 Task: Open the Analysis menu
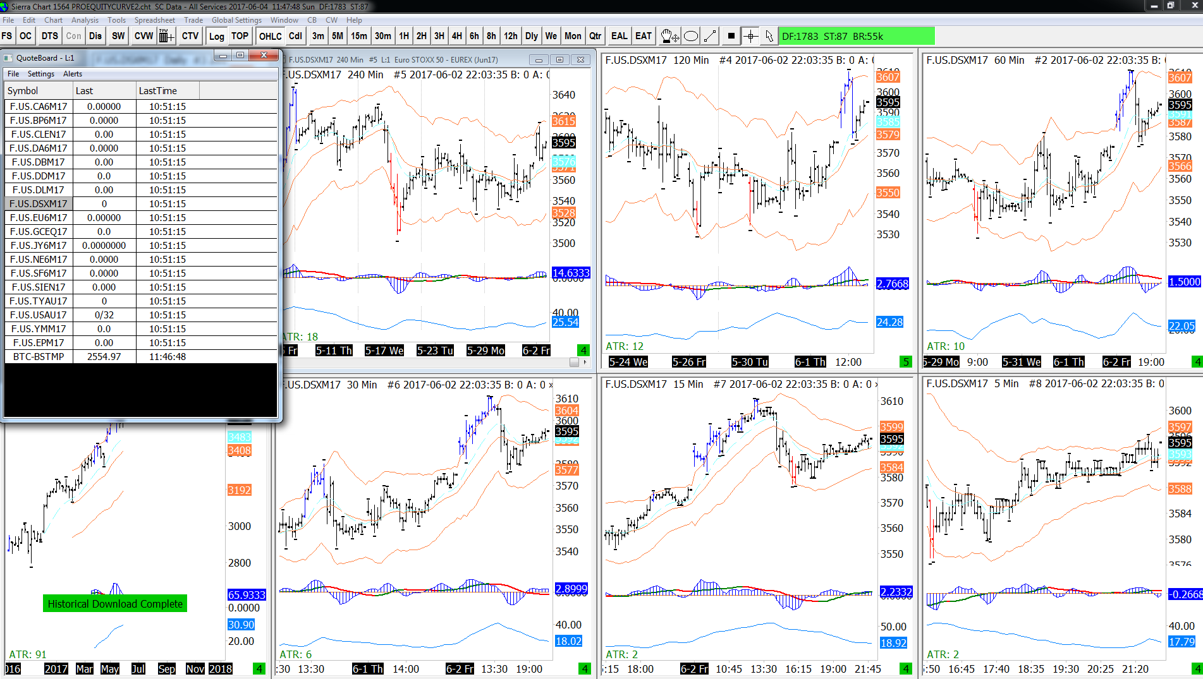(85, 20)
